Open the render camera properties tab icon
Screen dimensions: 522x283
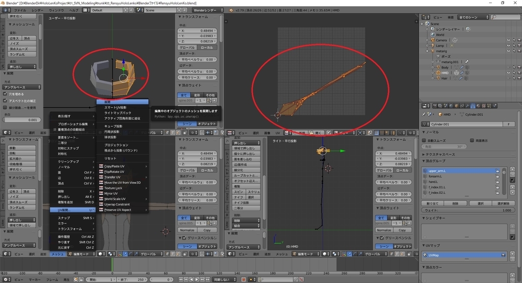coord(435,106)
